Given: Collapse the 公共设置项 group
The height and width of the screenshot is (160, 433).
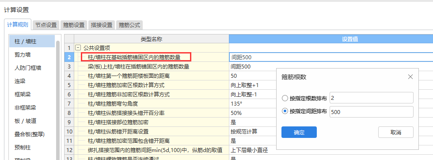Looking at the screenshot, I should coord(78,48).
